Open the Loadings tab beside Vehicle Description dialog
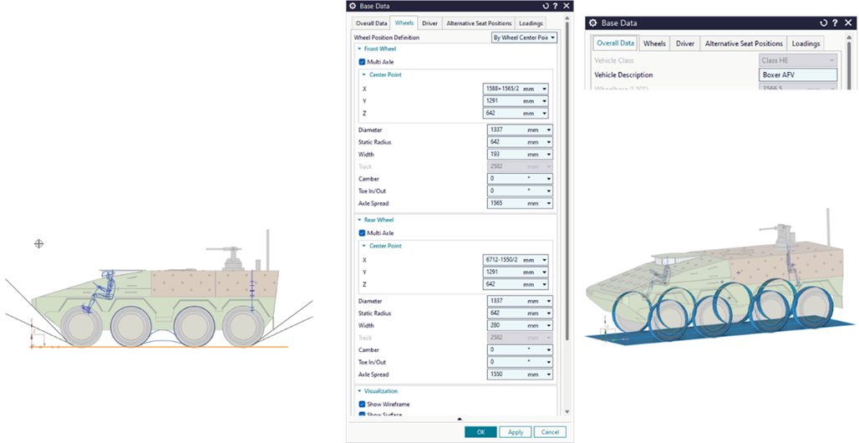 pos(806,43)
